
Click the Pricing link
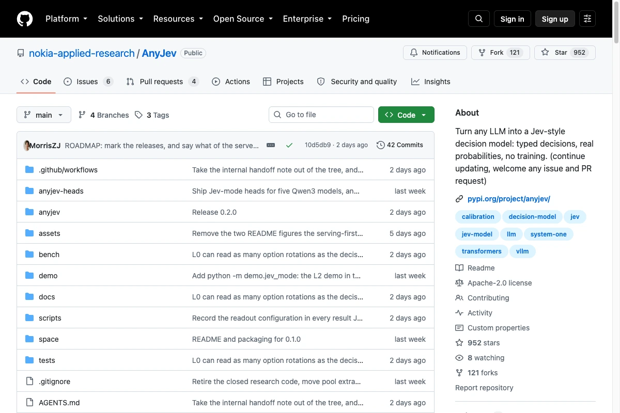pos(355,19)
